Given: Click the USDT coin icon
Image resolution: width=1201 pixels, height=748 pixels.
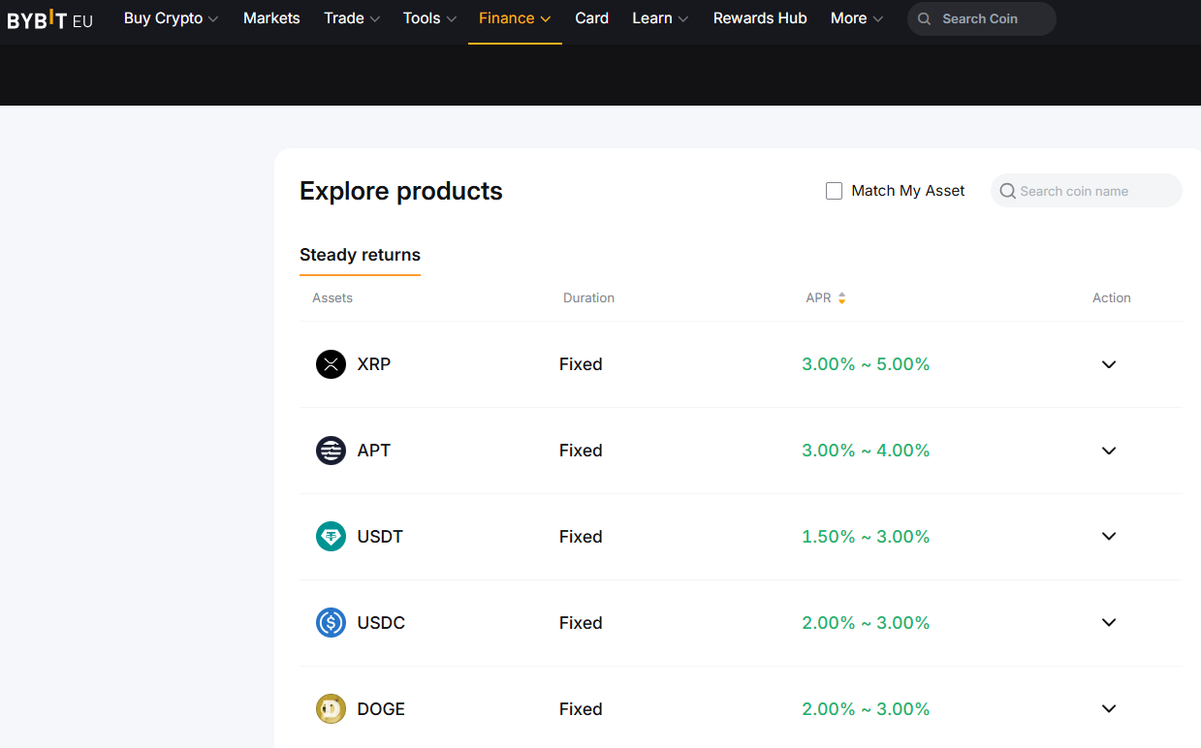Looking at the screenshot, I should pyautogui.click(x=331, y=537).
